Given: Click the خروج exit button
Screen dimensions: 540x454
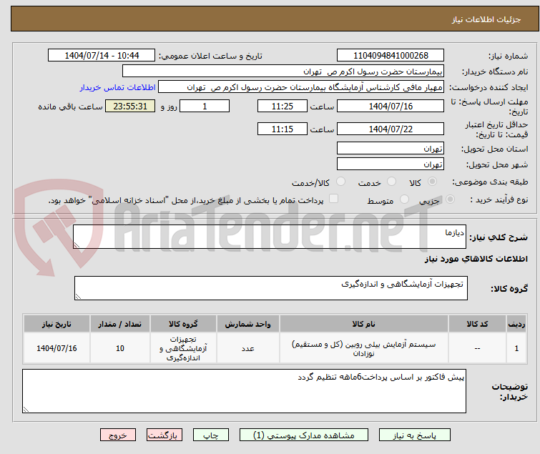Looking at the screenshot, I should point(118,435).
